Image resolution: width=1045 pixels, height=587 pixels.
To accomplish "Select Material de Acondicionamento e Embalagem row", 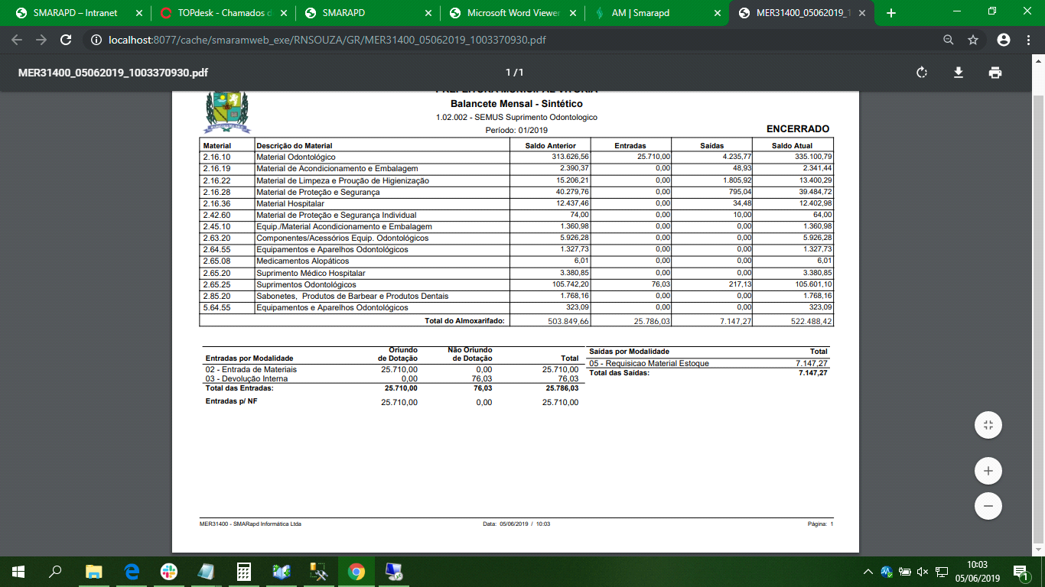I will [516, 168].
